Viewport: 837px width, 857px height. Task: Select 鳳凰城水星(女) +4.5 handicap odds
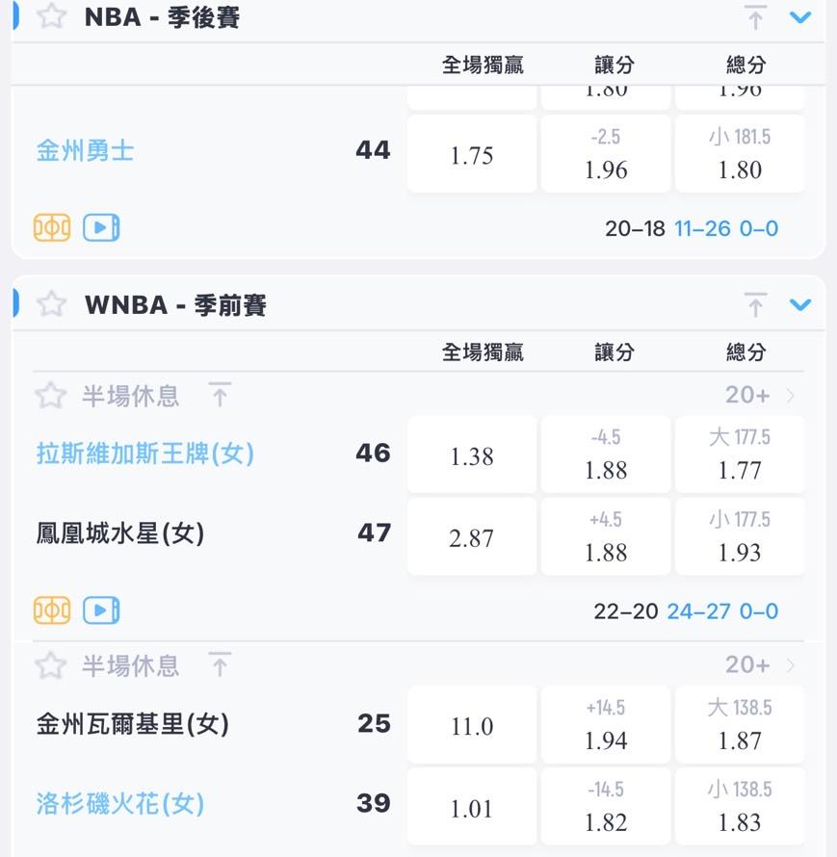pos(606,537)
